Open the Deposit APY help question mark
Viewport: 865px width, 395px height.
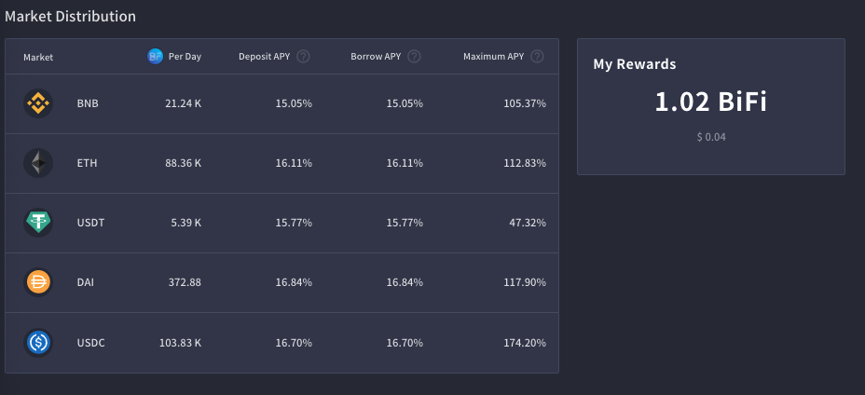coord(303,56)
